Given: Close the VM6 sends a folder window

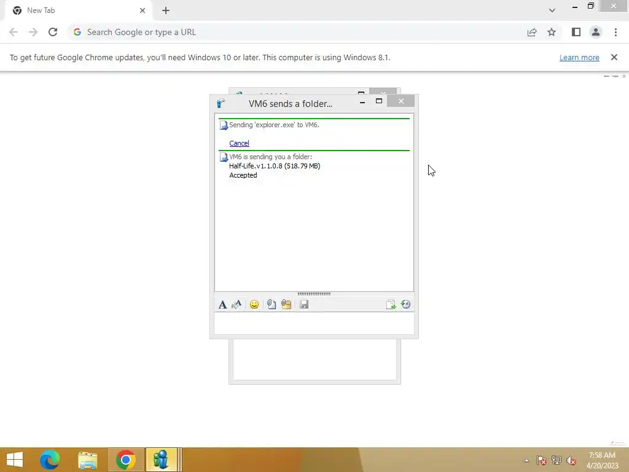Looking at the screenshot, I should tap(400, 101).
